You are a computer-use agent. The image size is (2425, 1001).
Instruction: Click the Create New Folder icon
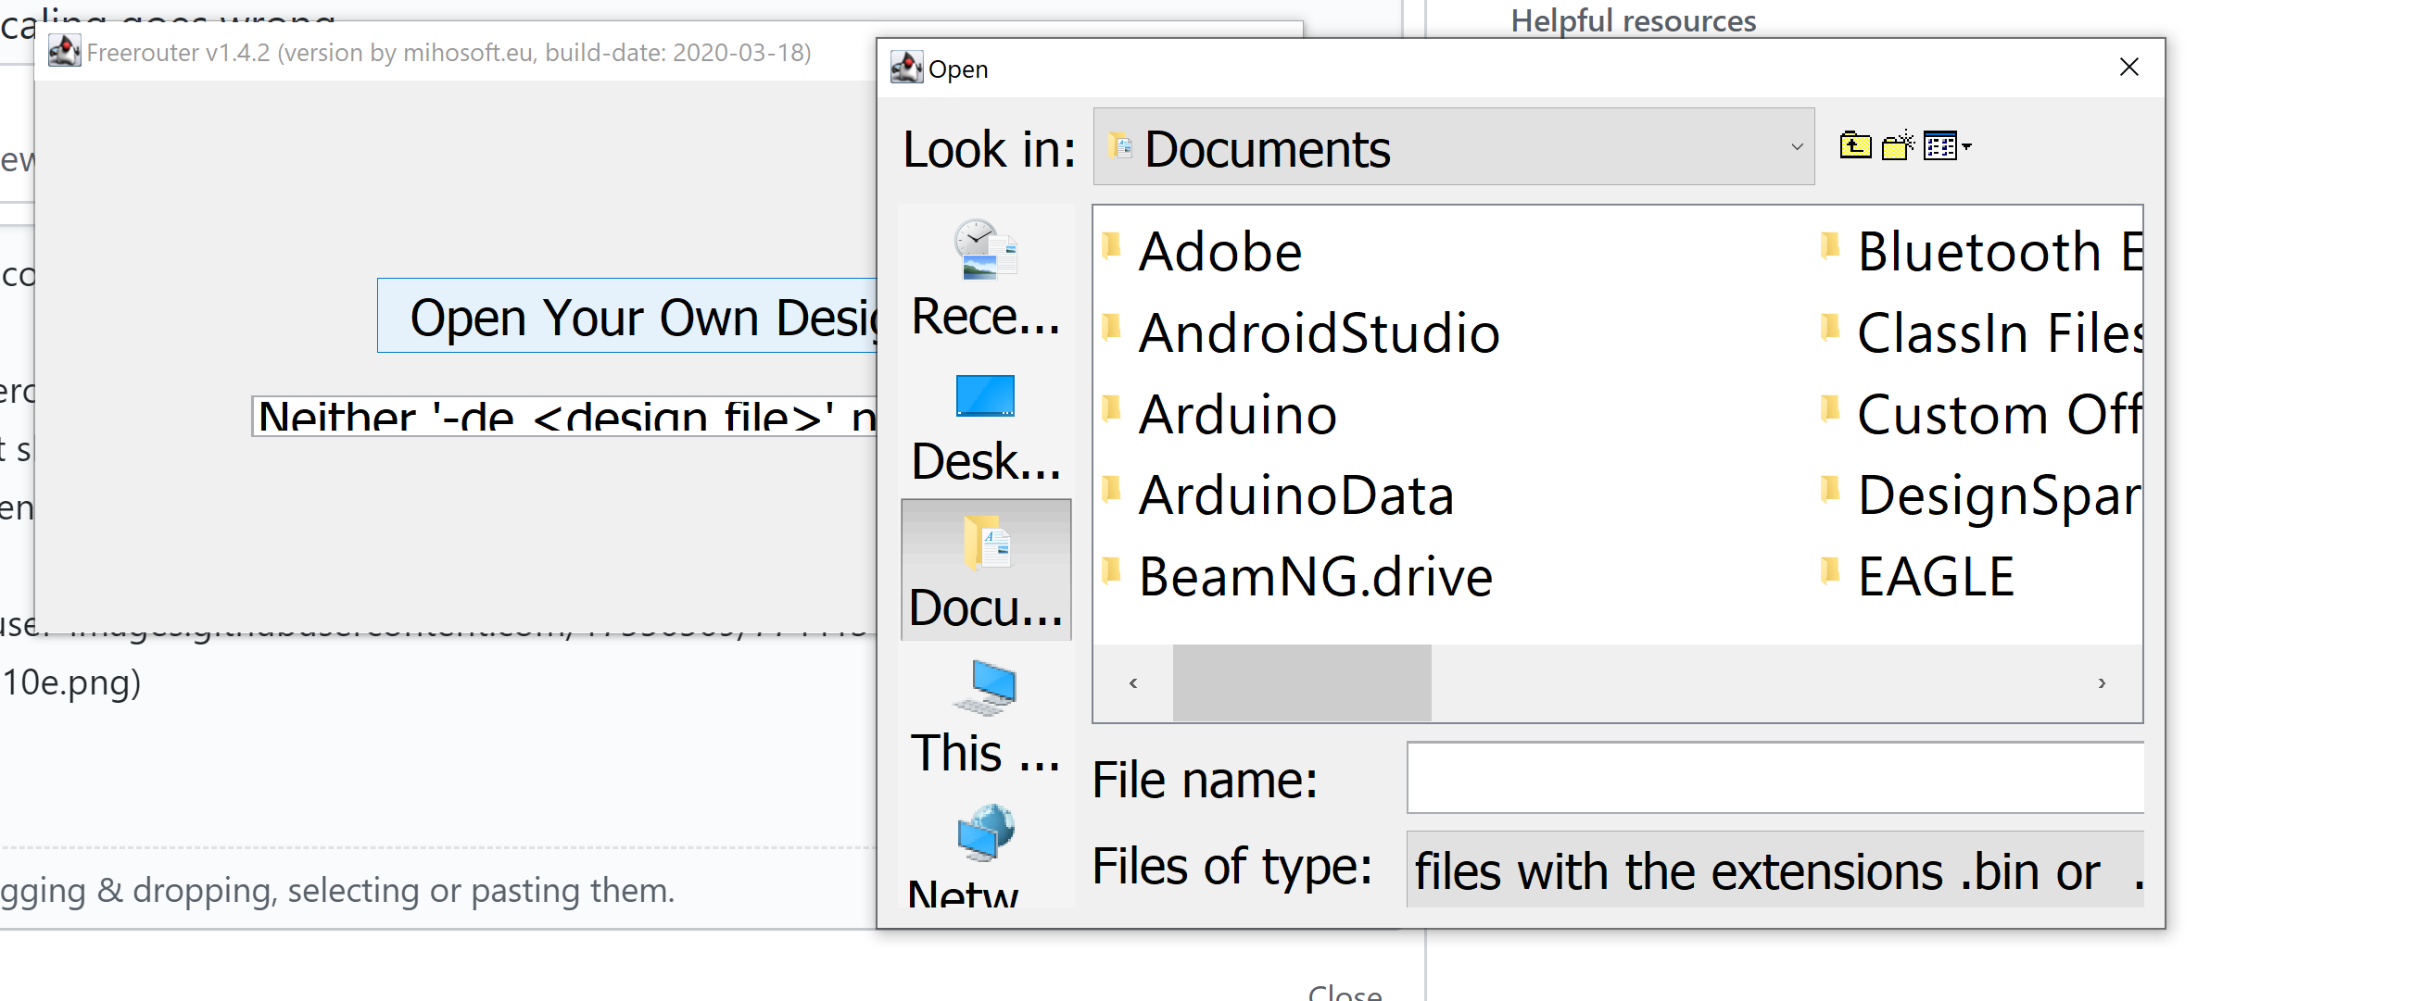(1897, 145)
